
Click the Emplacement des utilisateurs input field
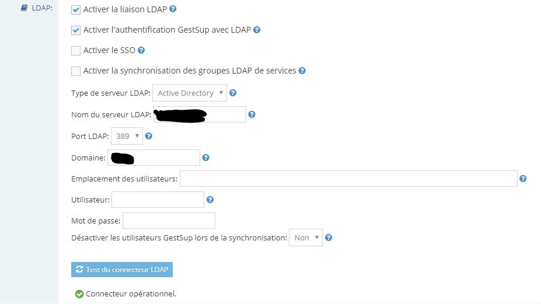(x=348, y=179)
